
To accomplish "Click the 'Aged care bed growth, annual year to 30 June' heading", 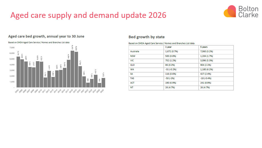I will pyautogui.click(x=46, y=36).
